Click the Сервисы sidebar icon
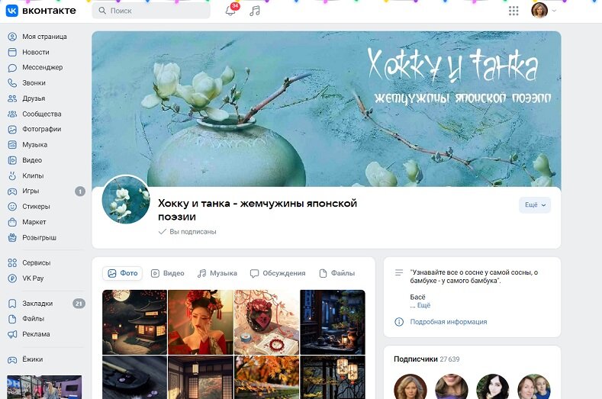 point(12,262)
